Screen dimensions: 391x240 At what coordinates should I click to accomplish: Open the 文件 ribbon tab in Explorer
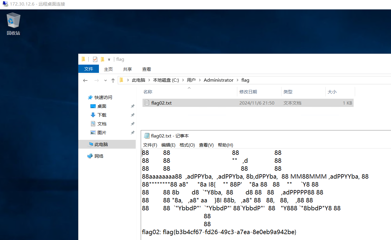(89, 69)
